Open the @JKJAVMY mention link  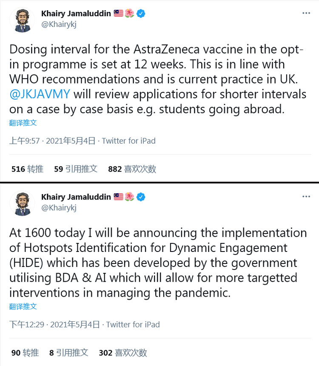pos(40,94)
